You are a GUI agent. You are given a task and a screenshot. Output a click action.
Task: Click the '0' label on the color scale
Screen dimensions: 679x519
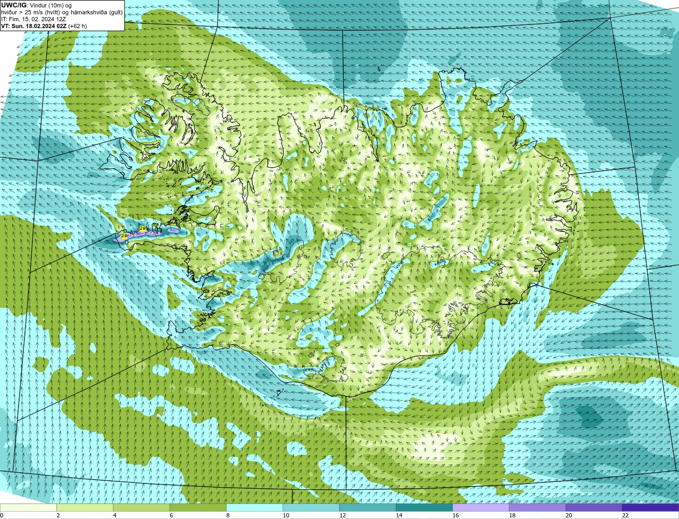2,515
